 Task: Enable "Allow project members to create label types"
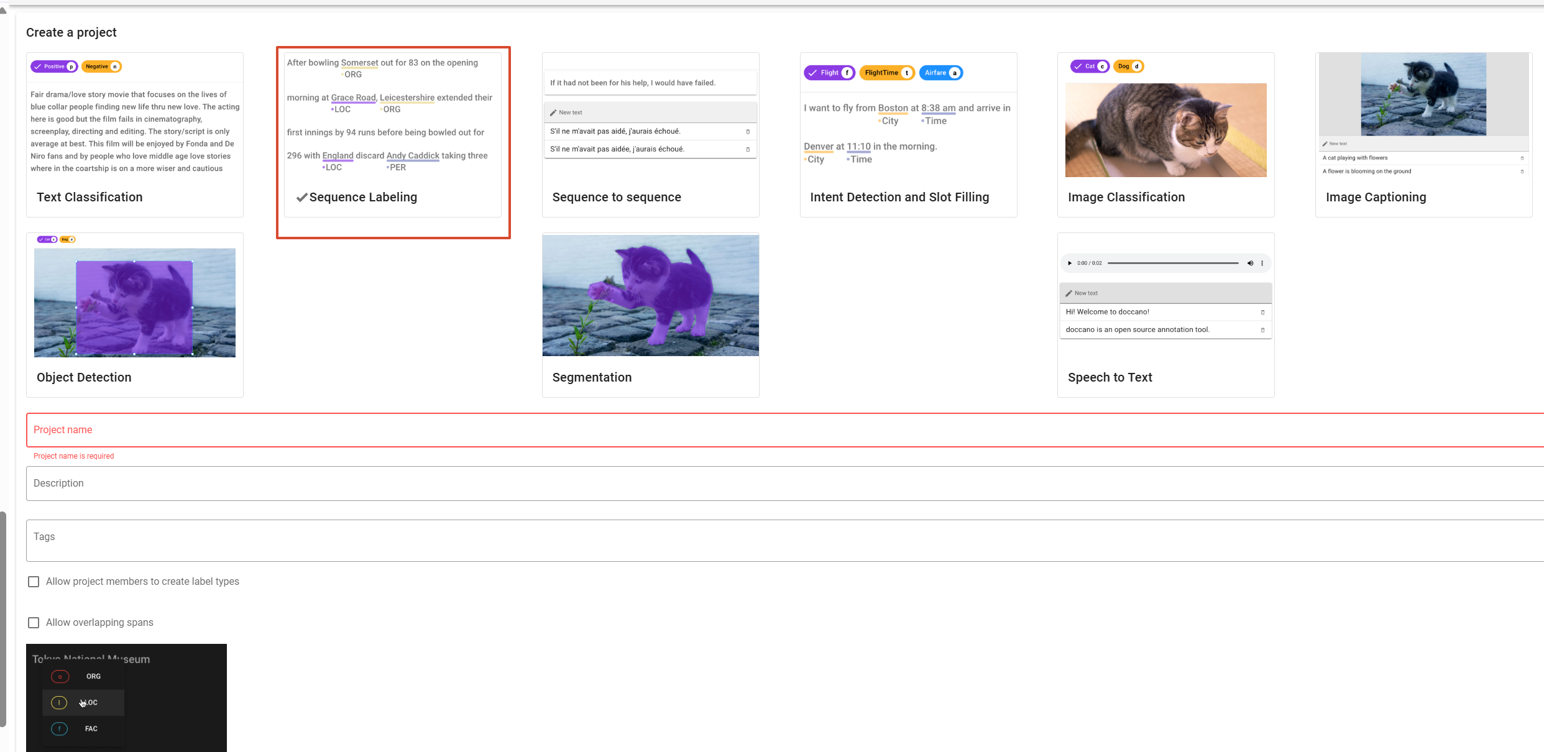pyautogui.click(x=34, y=582)
